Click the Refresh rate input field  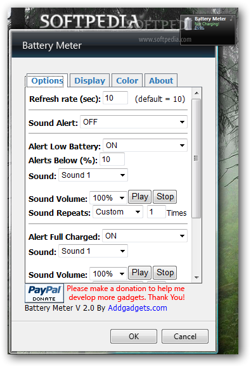click(x=115, y=98)
